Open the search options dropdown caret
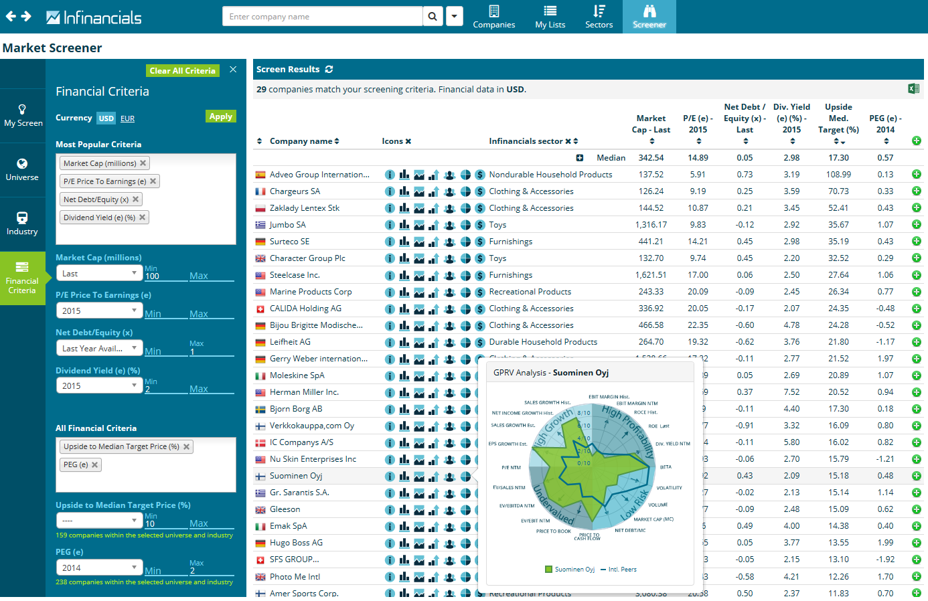928x601 pixels. (455, 16)
